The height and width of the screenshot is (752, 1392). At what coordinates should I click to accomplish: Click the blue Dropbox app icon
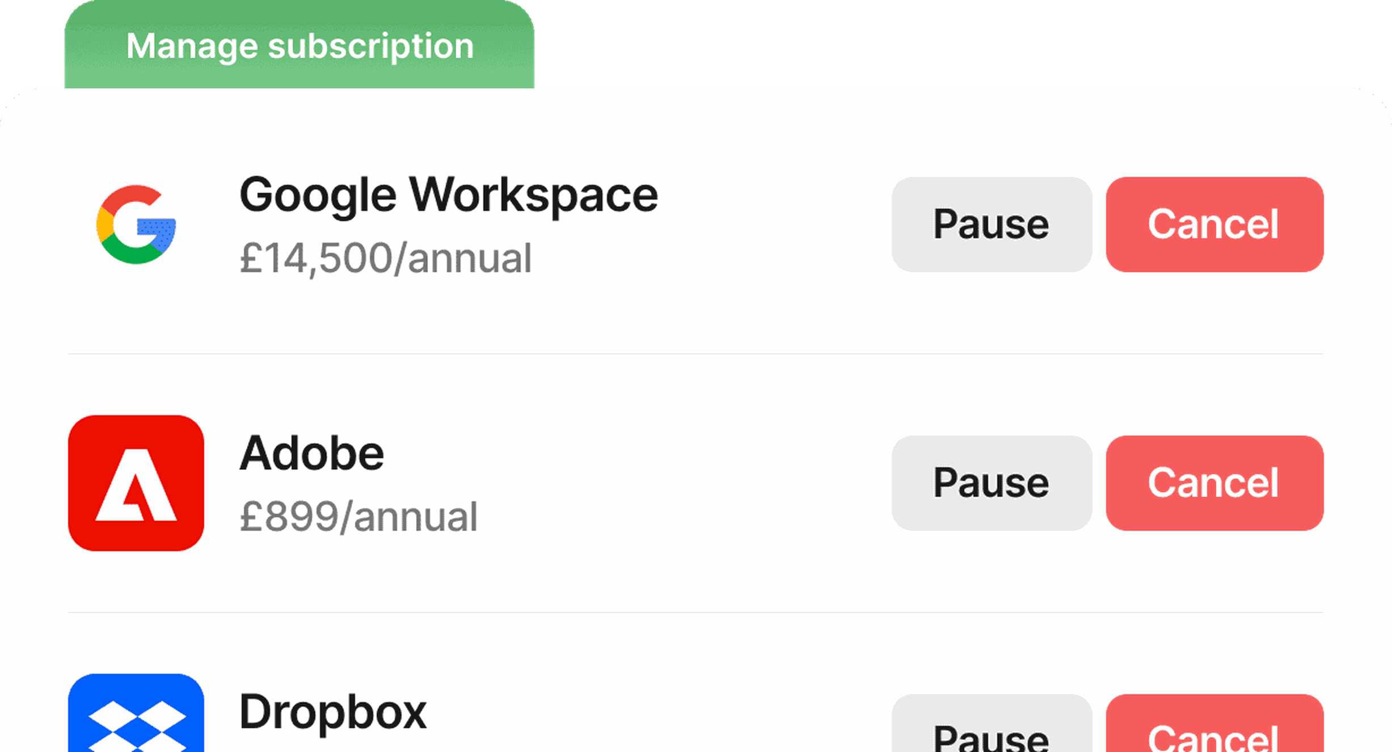pyautogui.click(x=136, y=713)
